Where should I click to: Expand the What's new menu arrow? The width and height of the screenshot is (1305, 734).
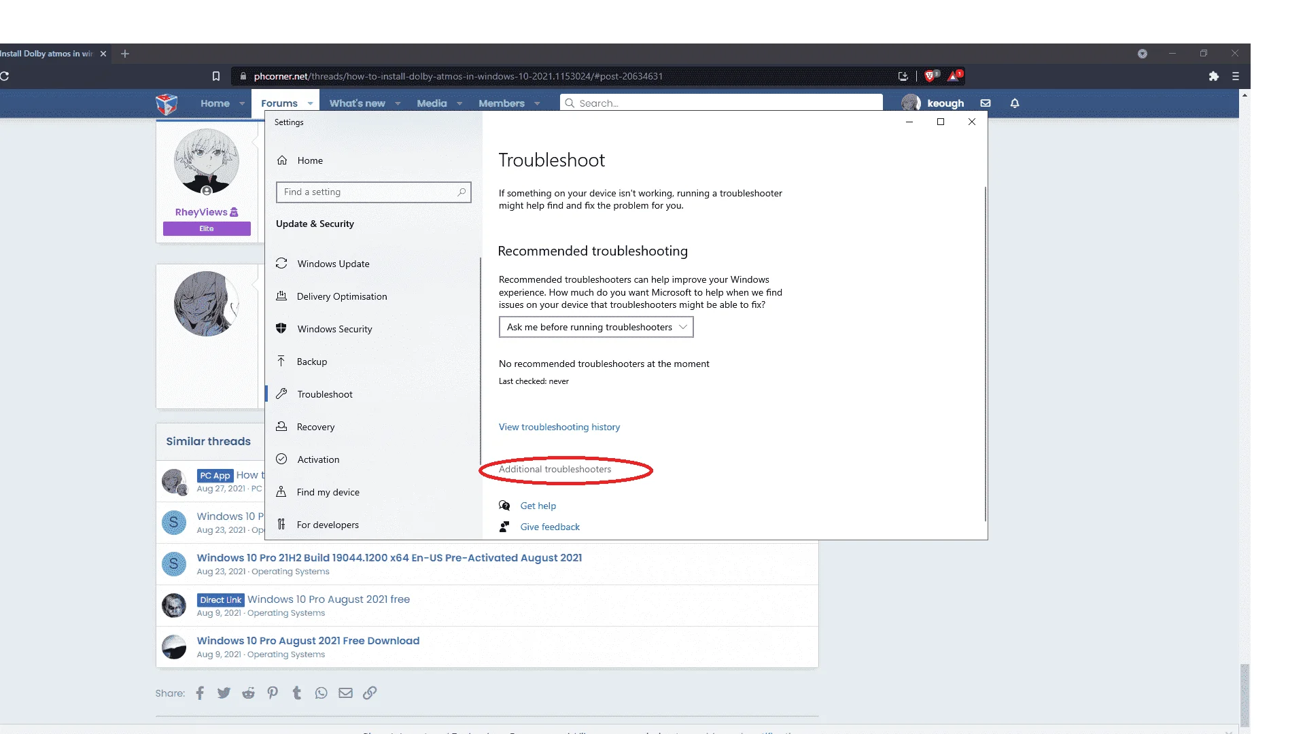coord(398,104)
